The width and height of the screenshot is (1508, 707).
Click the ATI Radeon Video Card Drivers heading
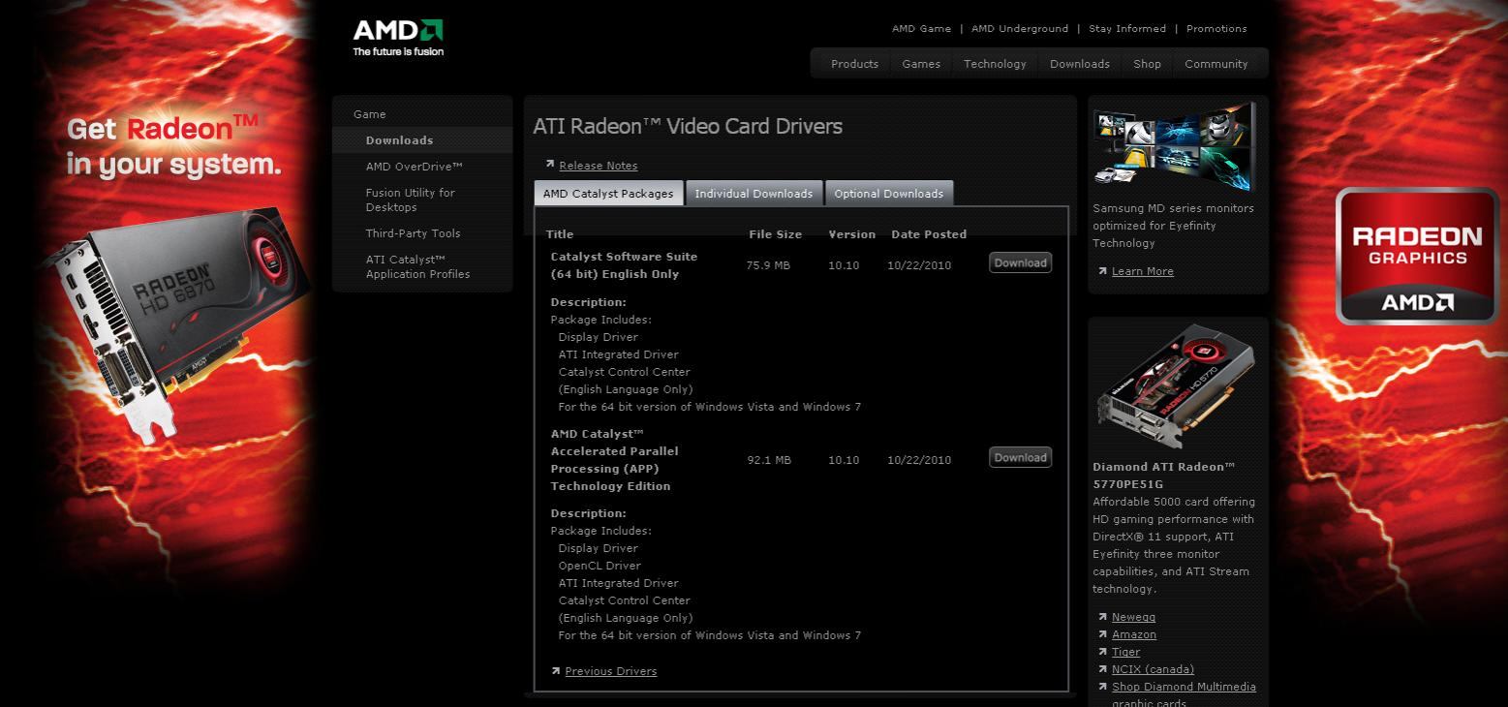point(688,126)
